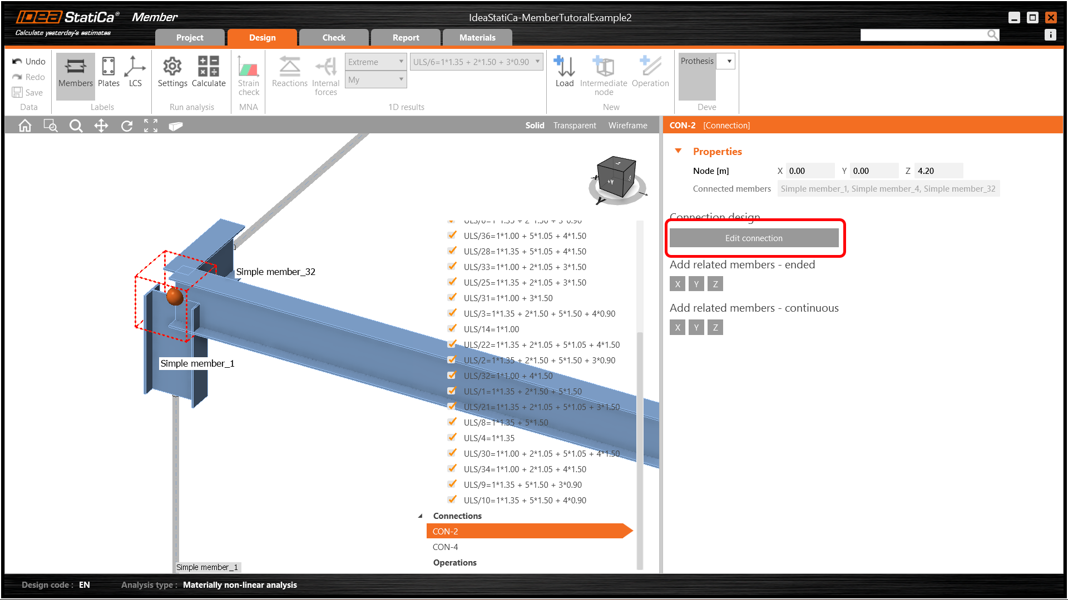Select connection CON-4 in the tree
The height and width of the screenshot is (600, 1068).
click(x=446, y=547)
